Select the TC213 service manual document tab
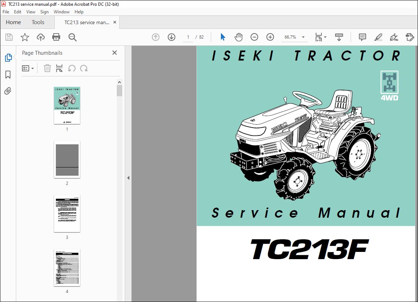 [x=86, y=22]
